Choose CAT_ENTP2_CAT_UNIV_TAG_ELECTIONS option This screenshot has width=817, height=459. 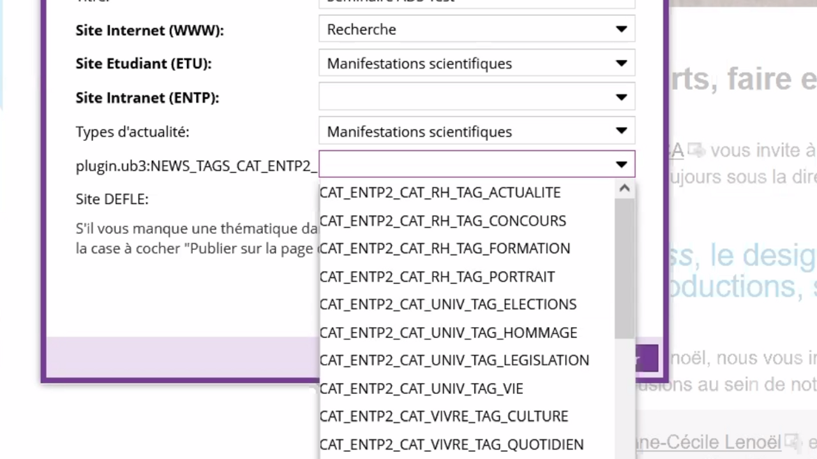coord(448,305)
